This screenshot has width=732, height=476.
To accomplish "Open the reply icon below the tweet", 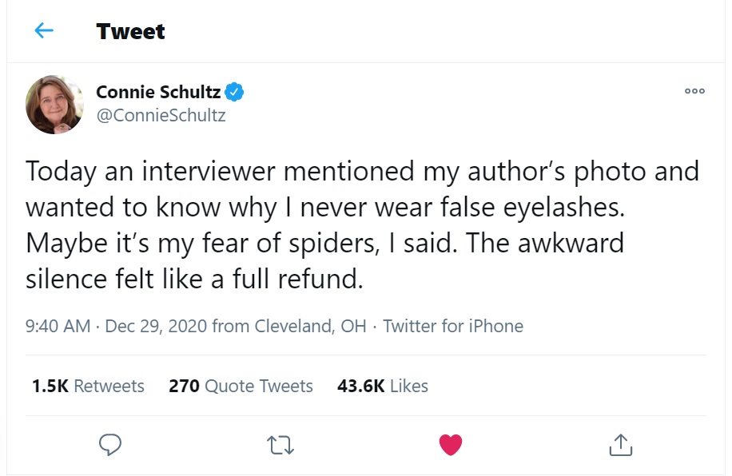I will [x=109, y=445].
